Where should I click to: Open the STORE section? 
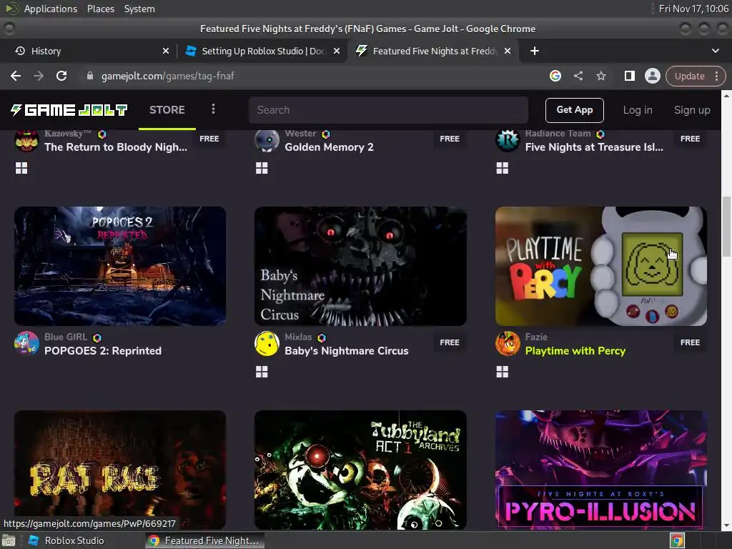167,110
